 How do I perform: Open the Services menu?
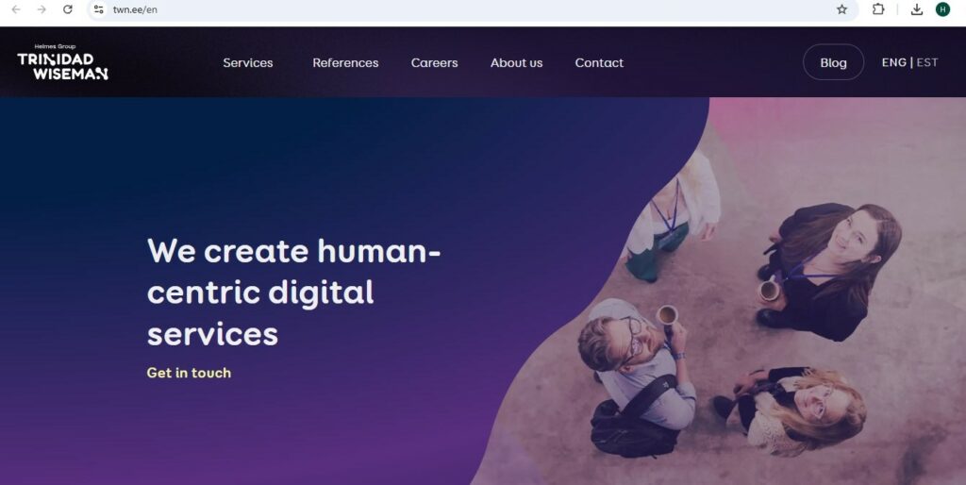tap(248, 63)
